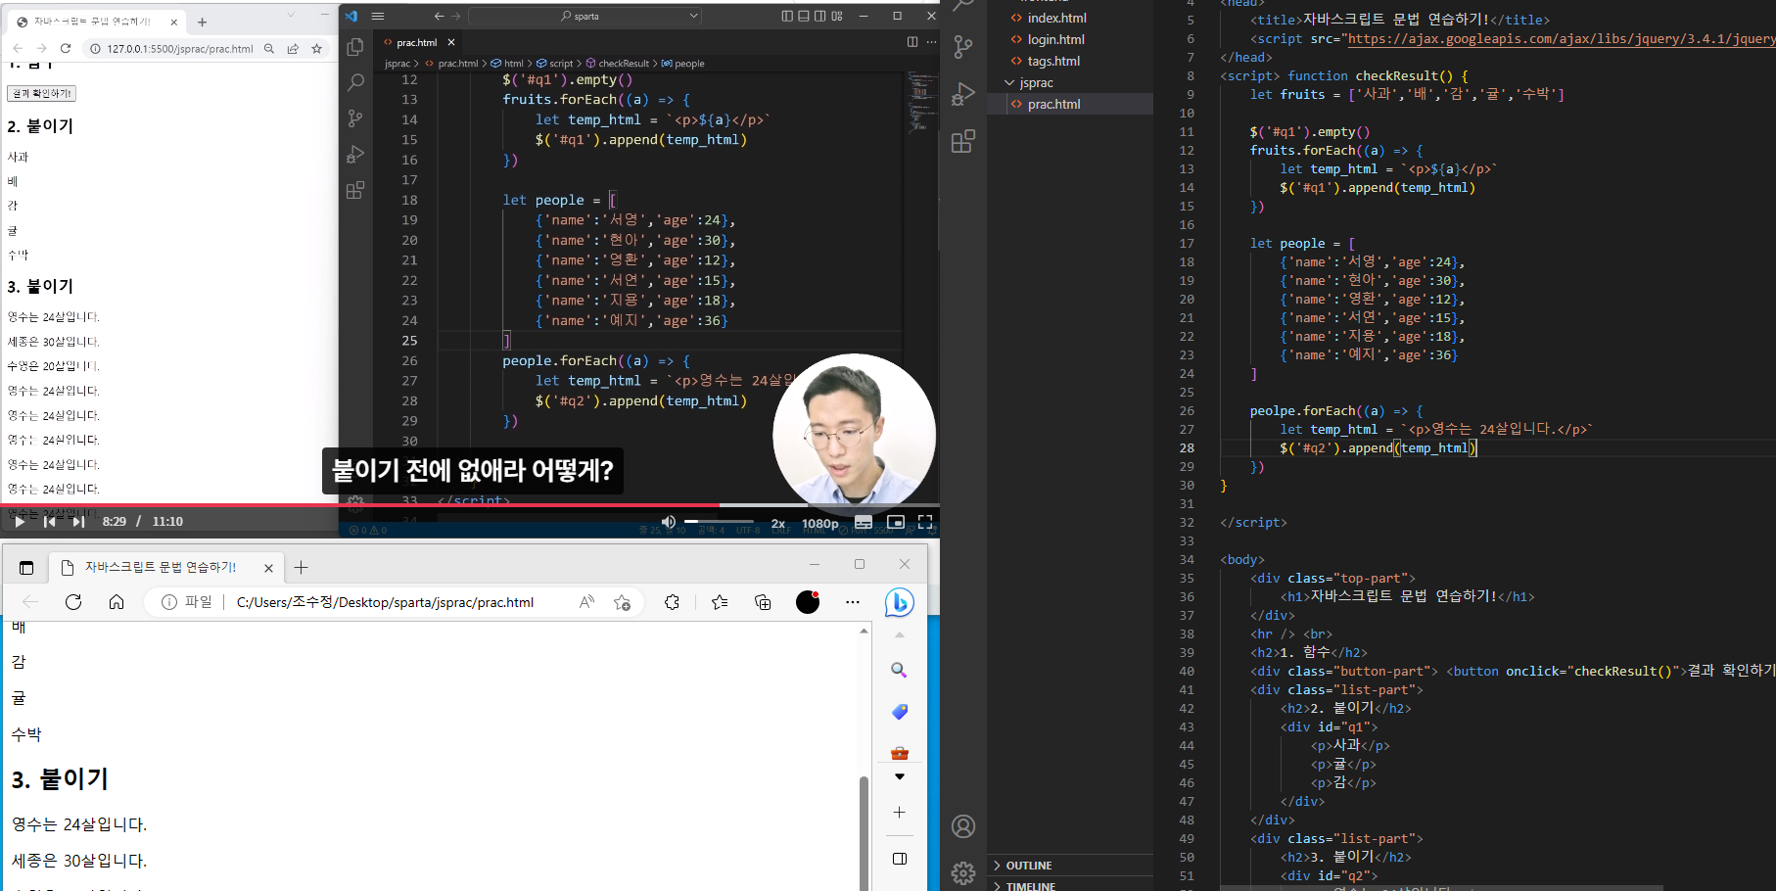
Task: Click the Edge page vertical scrollbar
Action: click(x=864, y=832)
